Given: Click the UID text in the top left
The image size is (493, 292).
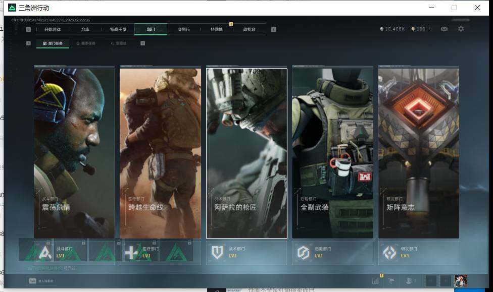Looking at the screenshot, I should (x=51, y=20).
